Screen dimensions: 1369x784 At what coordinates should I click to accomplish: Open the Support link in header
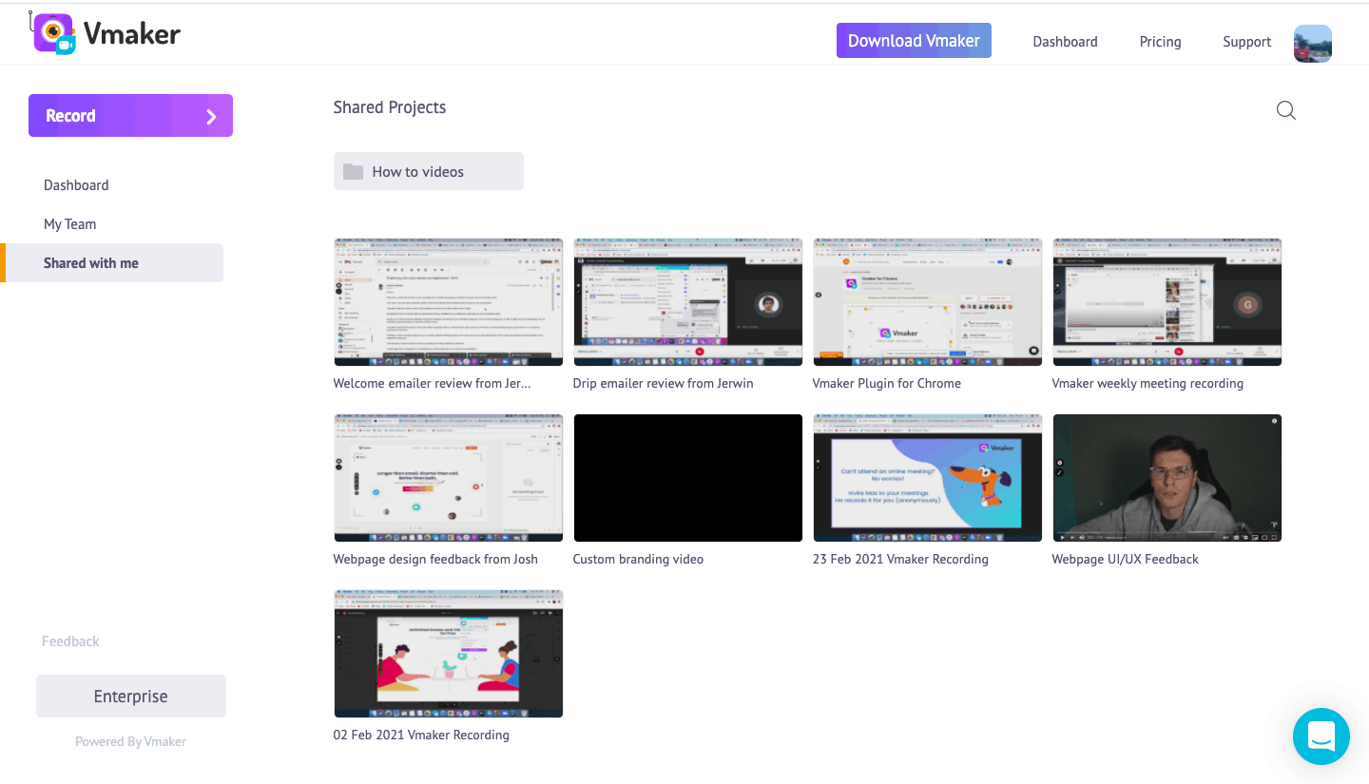(1246, 42)
